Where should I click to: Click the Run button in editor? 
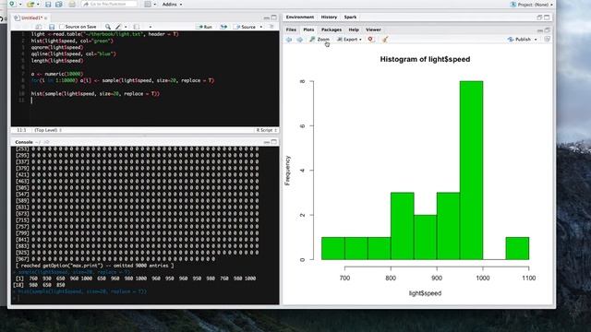click(x=204, y=27)
